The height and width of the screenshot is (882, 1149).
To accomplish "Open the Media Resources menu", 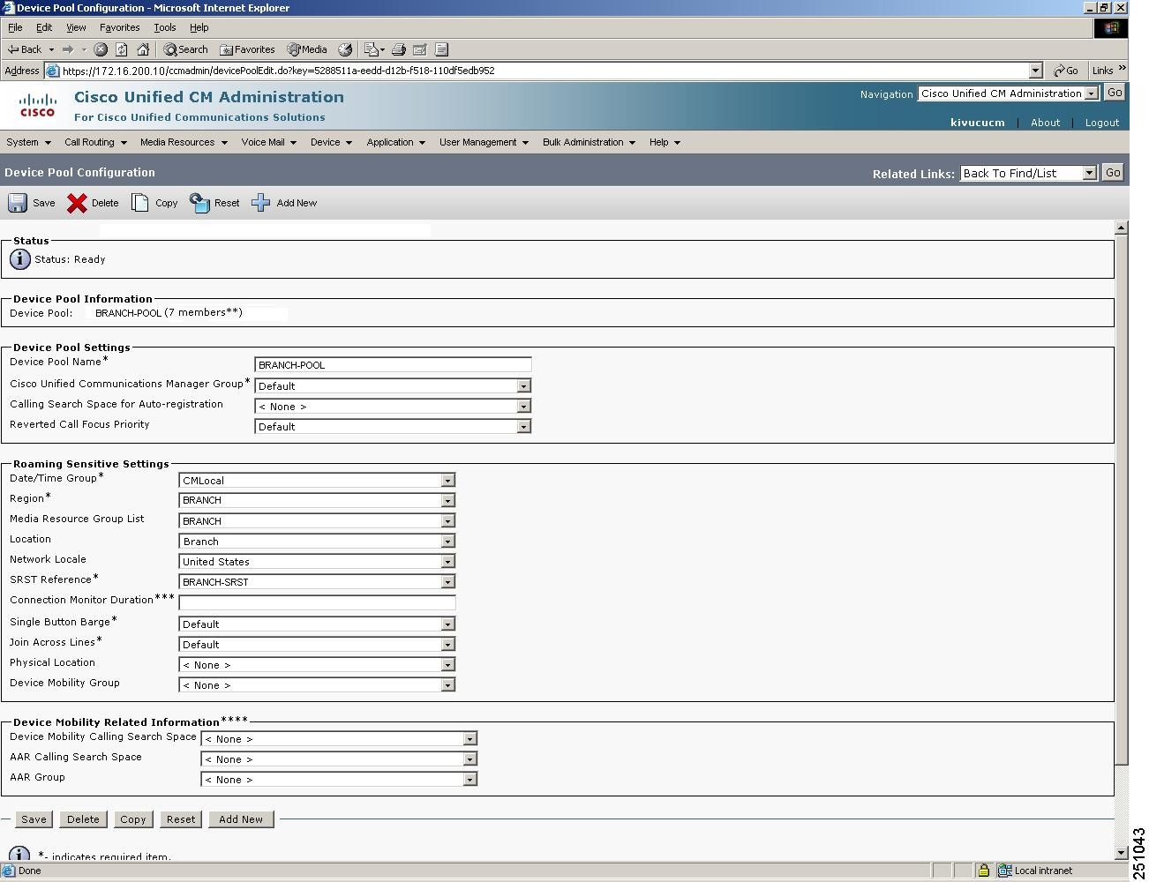I will (184, 142).
